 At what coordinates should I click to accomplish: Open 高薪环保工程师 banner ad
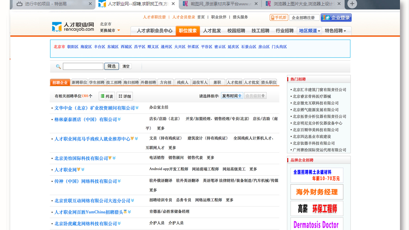[x=317, y=208]
